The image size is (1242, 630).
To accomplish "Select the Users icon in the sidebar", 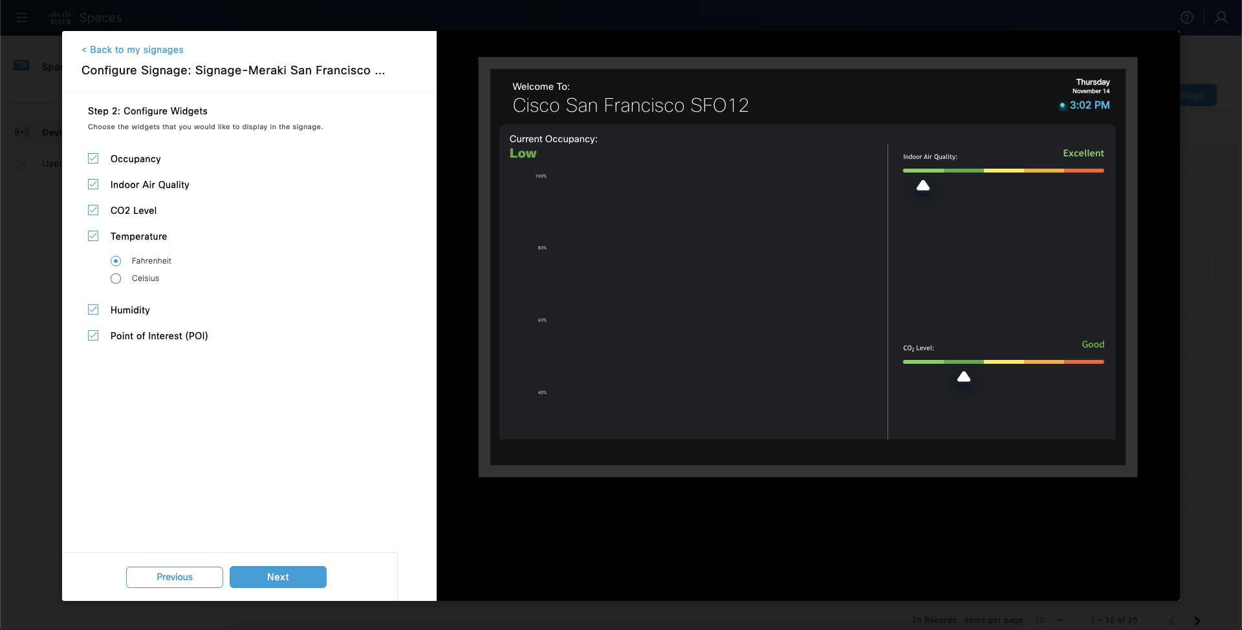I will pos(23,163).
